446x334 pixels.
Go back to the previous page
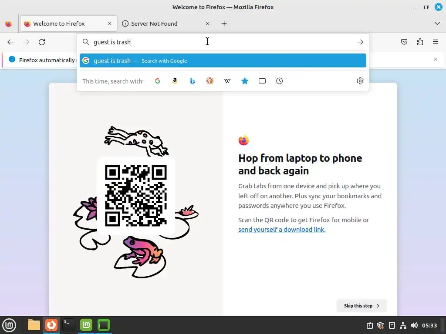(10, 42)
